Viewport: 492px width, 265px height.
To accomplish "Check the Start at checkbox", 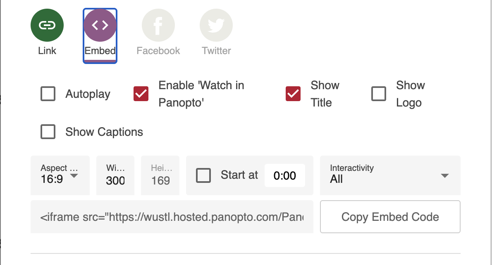I will (203, 175).
